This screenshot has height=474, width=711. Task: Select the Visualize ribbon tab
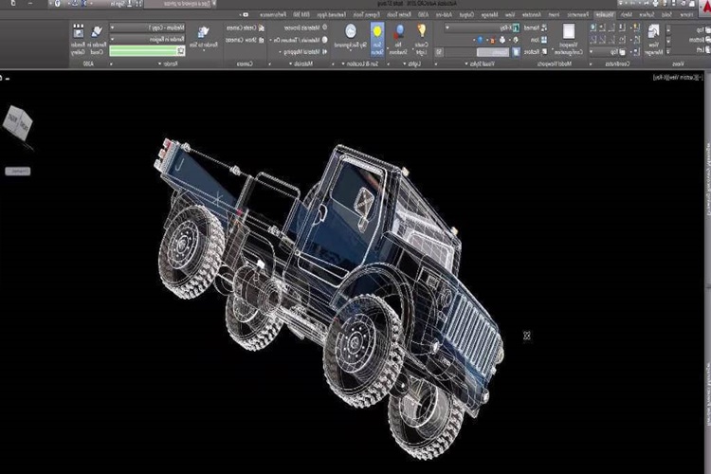point(605,15)
